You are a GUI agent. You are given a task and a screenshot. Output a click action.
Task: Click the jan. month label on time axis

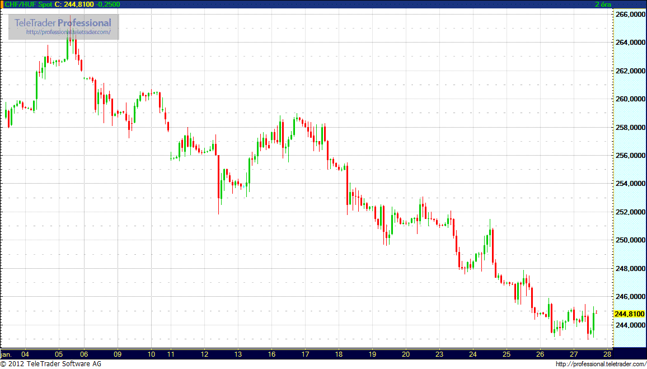[x=6, y=354]
